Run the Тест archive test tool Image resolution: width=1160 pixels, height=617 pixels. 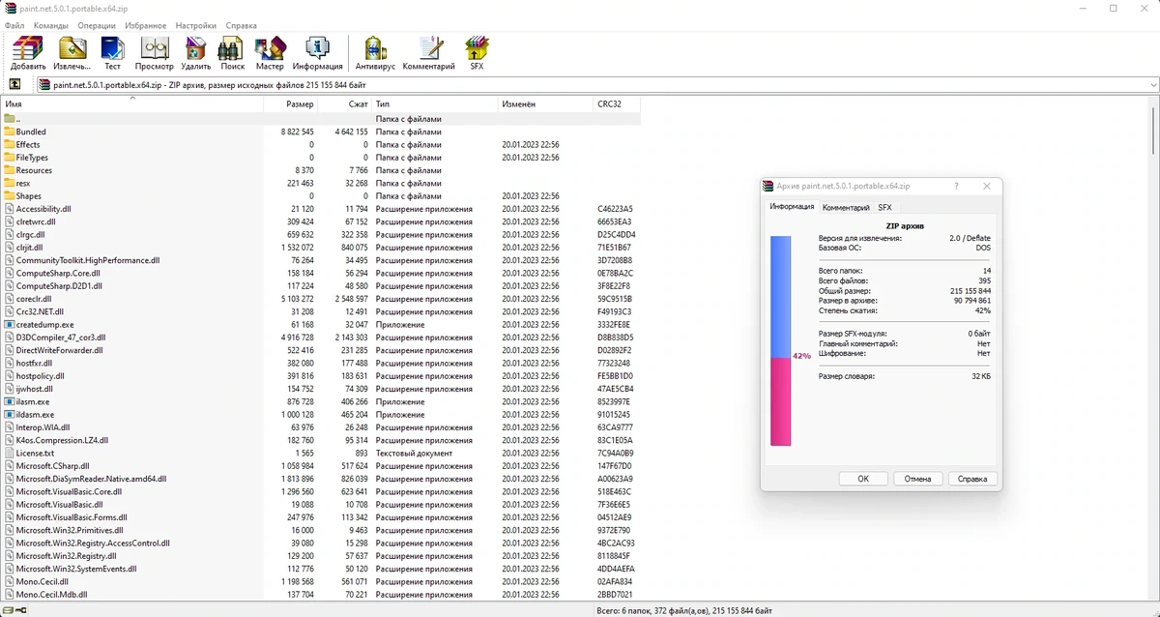point(113,53)
